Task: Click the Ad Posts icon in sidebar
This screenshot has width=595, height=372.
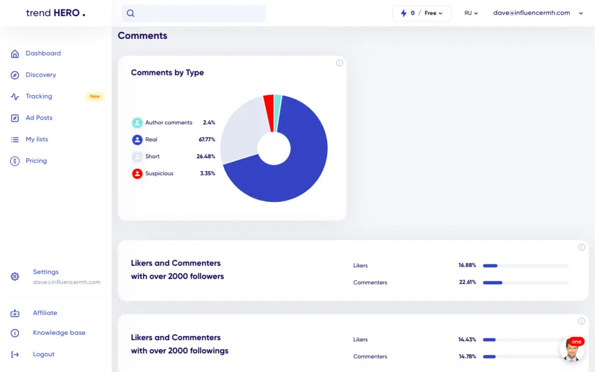Action: click(x=15, y=118)
